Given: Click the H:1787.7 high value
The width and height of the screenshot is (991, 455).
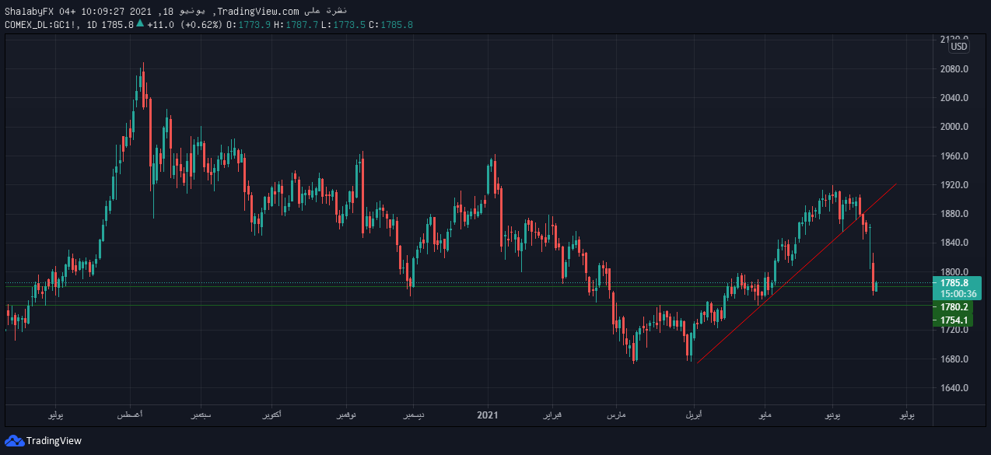Looking at the screenshot, I should (x=296, y=25).
